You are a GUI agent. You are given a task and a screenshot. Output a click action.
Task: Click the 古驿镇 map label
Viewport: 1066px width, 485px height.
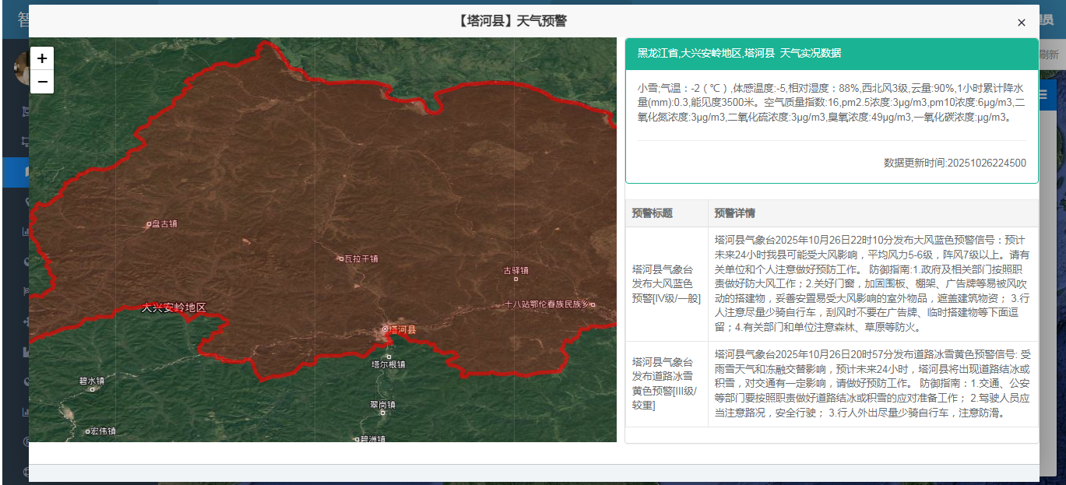515,271
